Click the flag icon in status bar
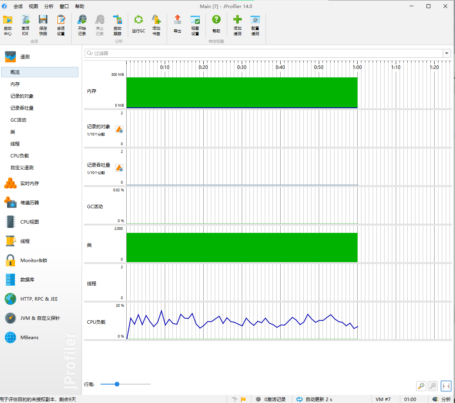This screenshot has width=455, height=403. pyautogui.click(x=243, y=399)
